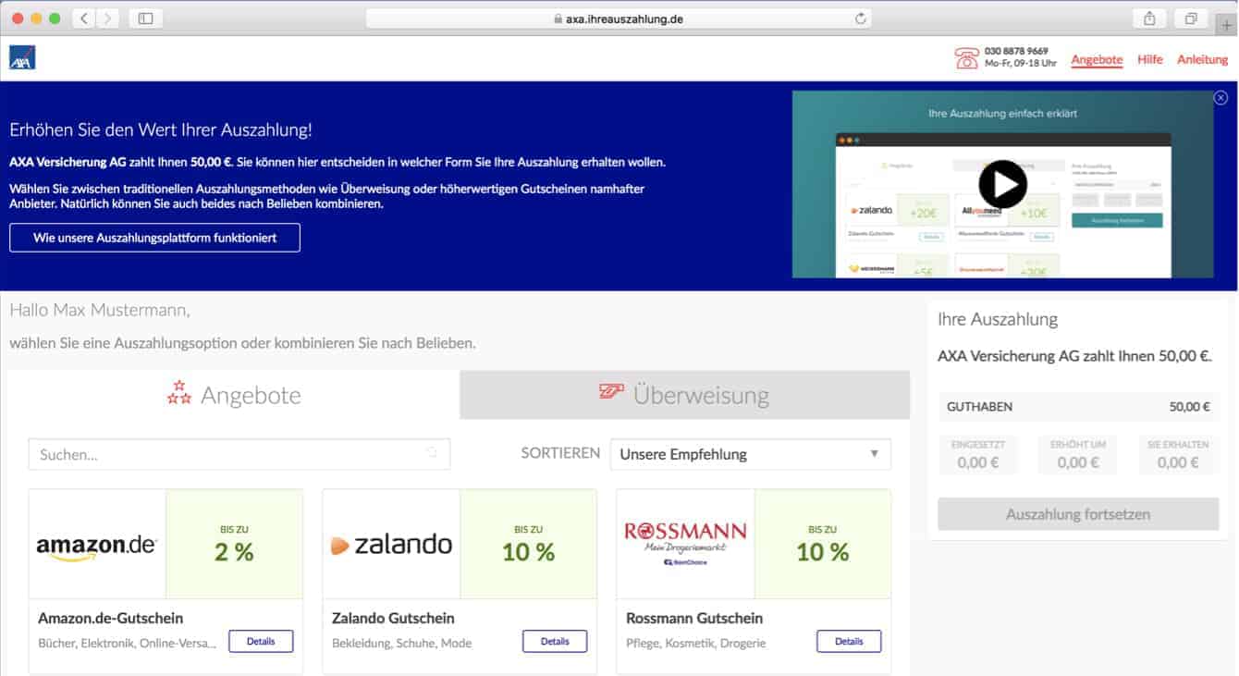Open Details for Rossmann Gutschein
Screen dimensions: 1239x676
pos(849,641)
